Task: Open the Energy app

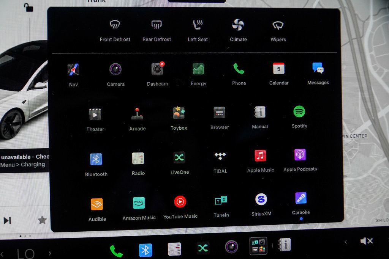Action: [x=198, y=74]
